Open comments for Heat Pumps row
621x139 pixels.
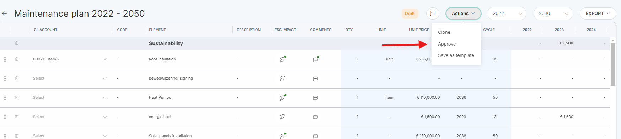pyautogui.click(x=315, y=98)
